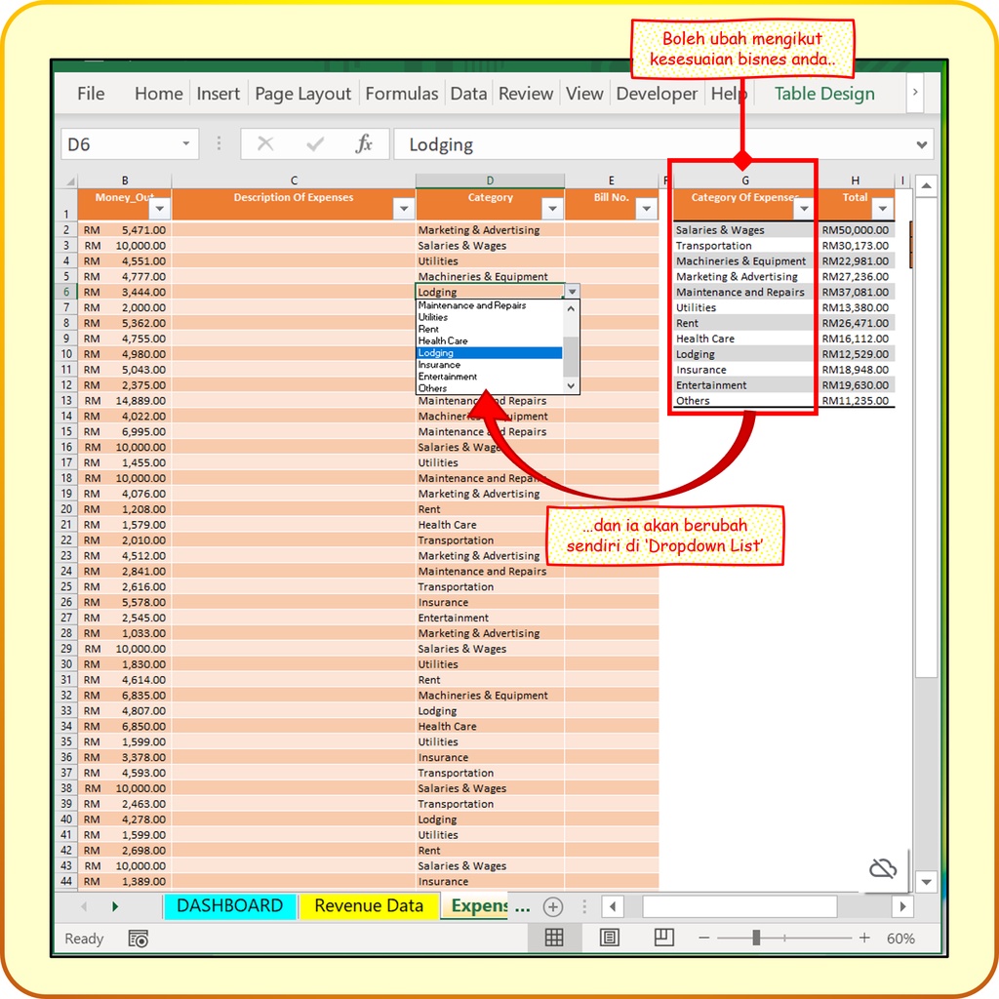This screenshot has width=999, height=999.
Task: Click the zoom slider handle
Action: point(756,938)
